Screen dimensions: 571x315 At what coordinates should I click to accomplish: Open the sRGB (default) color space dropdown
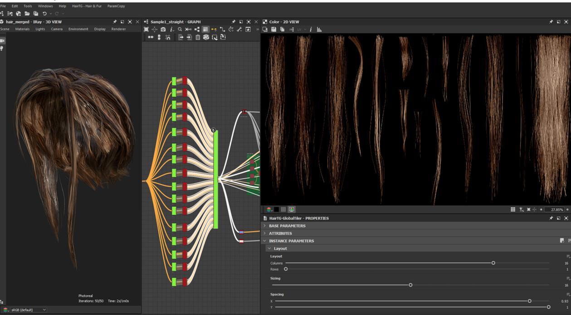point(28,310)
